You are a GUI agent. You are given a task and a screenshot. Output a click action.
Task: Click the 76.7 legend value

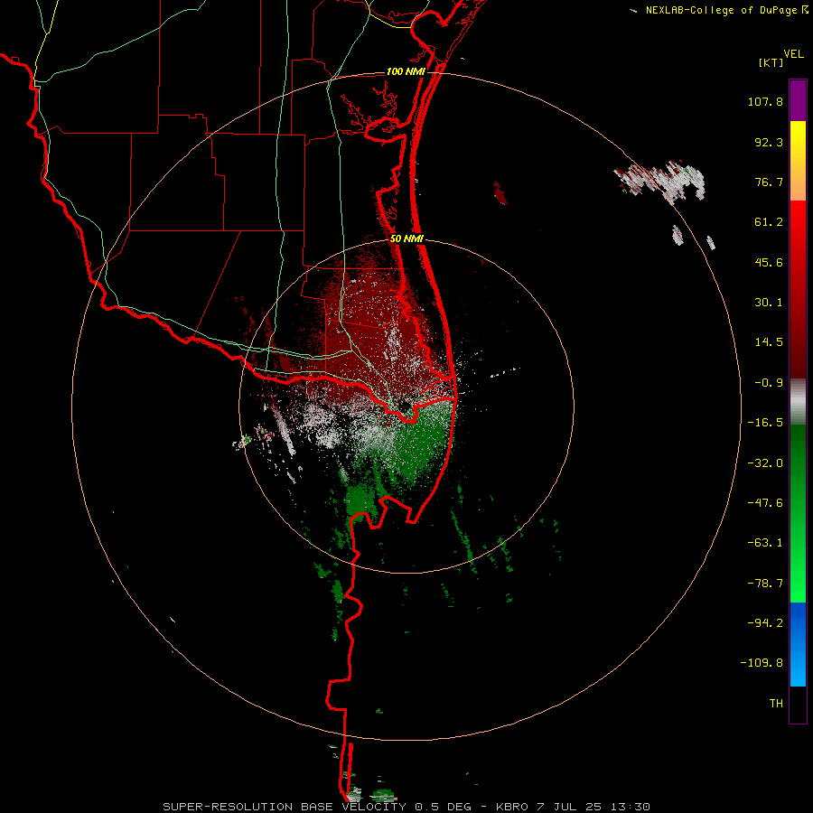click(769, 182)
